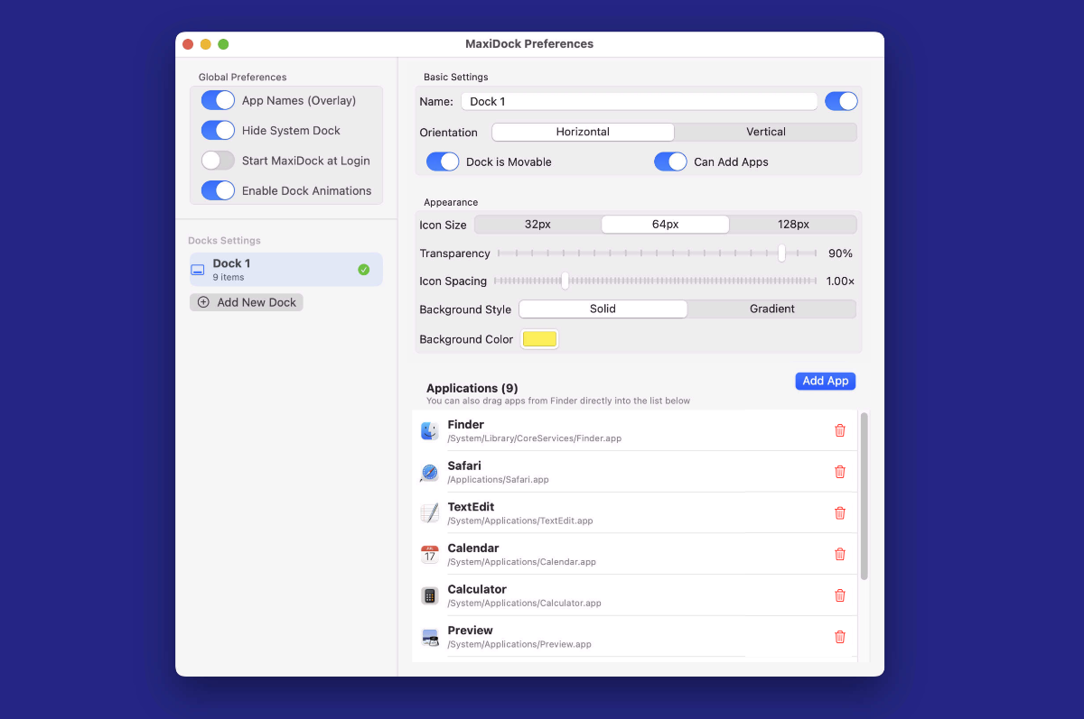Image resolution: width=1084 pixels, height=719 pixels.
Task: Delete TextEdit via the trash icon
Action: coord(840,513)
